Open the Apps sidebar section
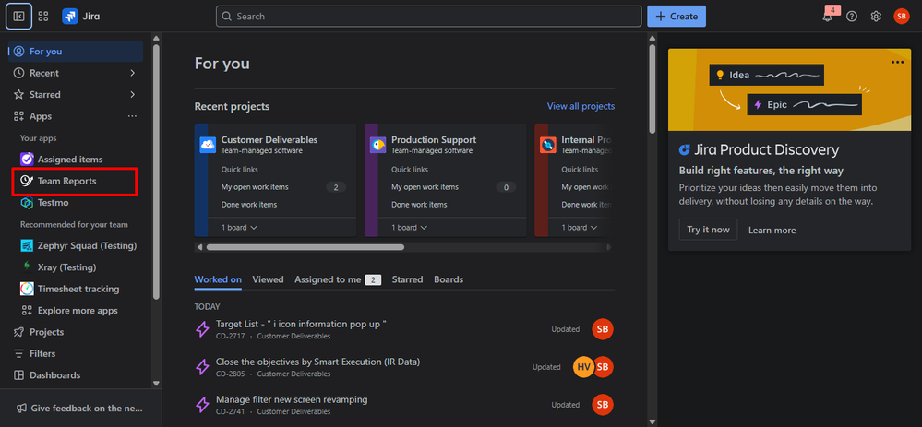The image size is (922, 427). 41,116
